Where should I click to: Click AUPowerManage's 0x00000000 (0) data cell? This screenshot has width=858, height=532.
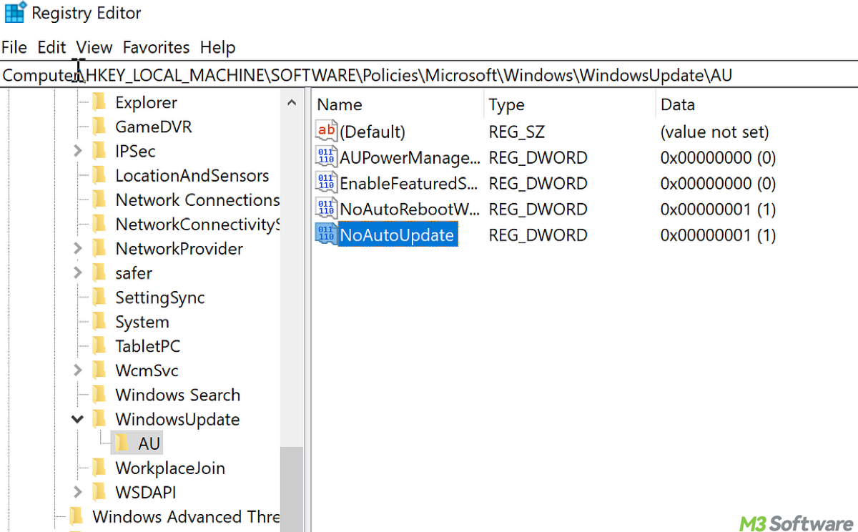[x=719, y=157]
